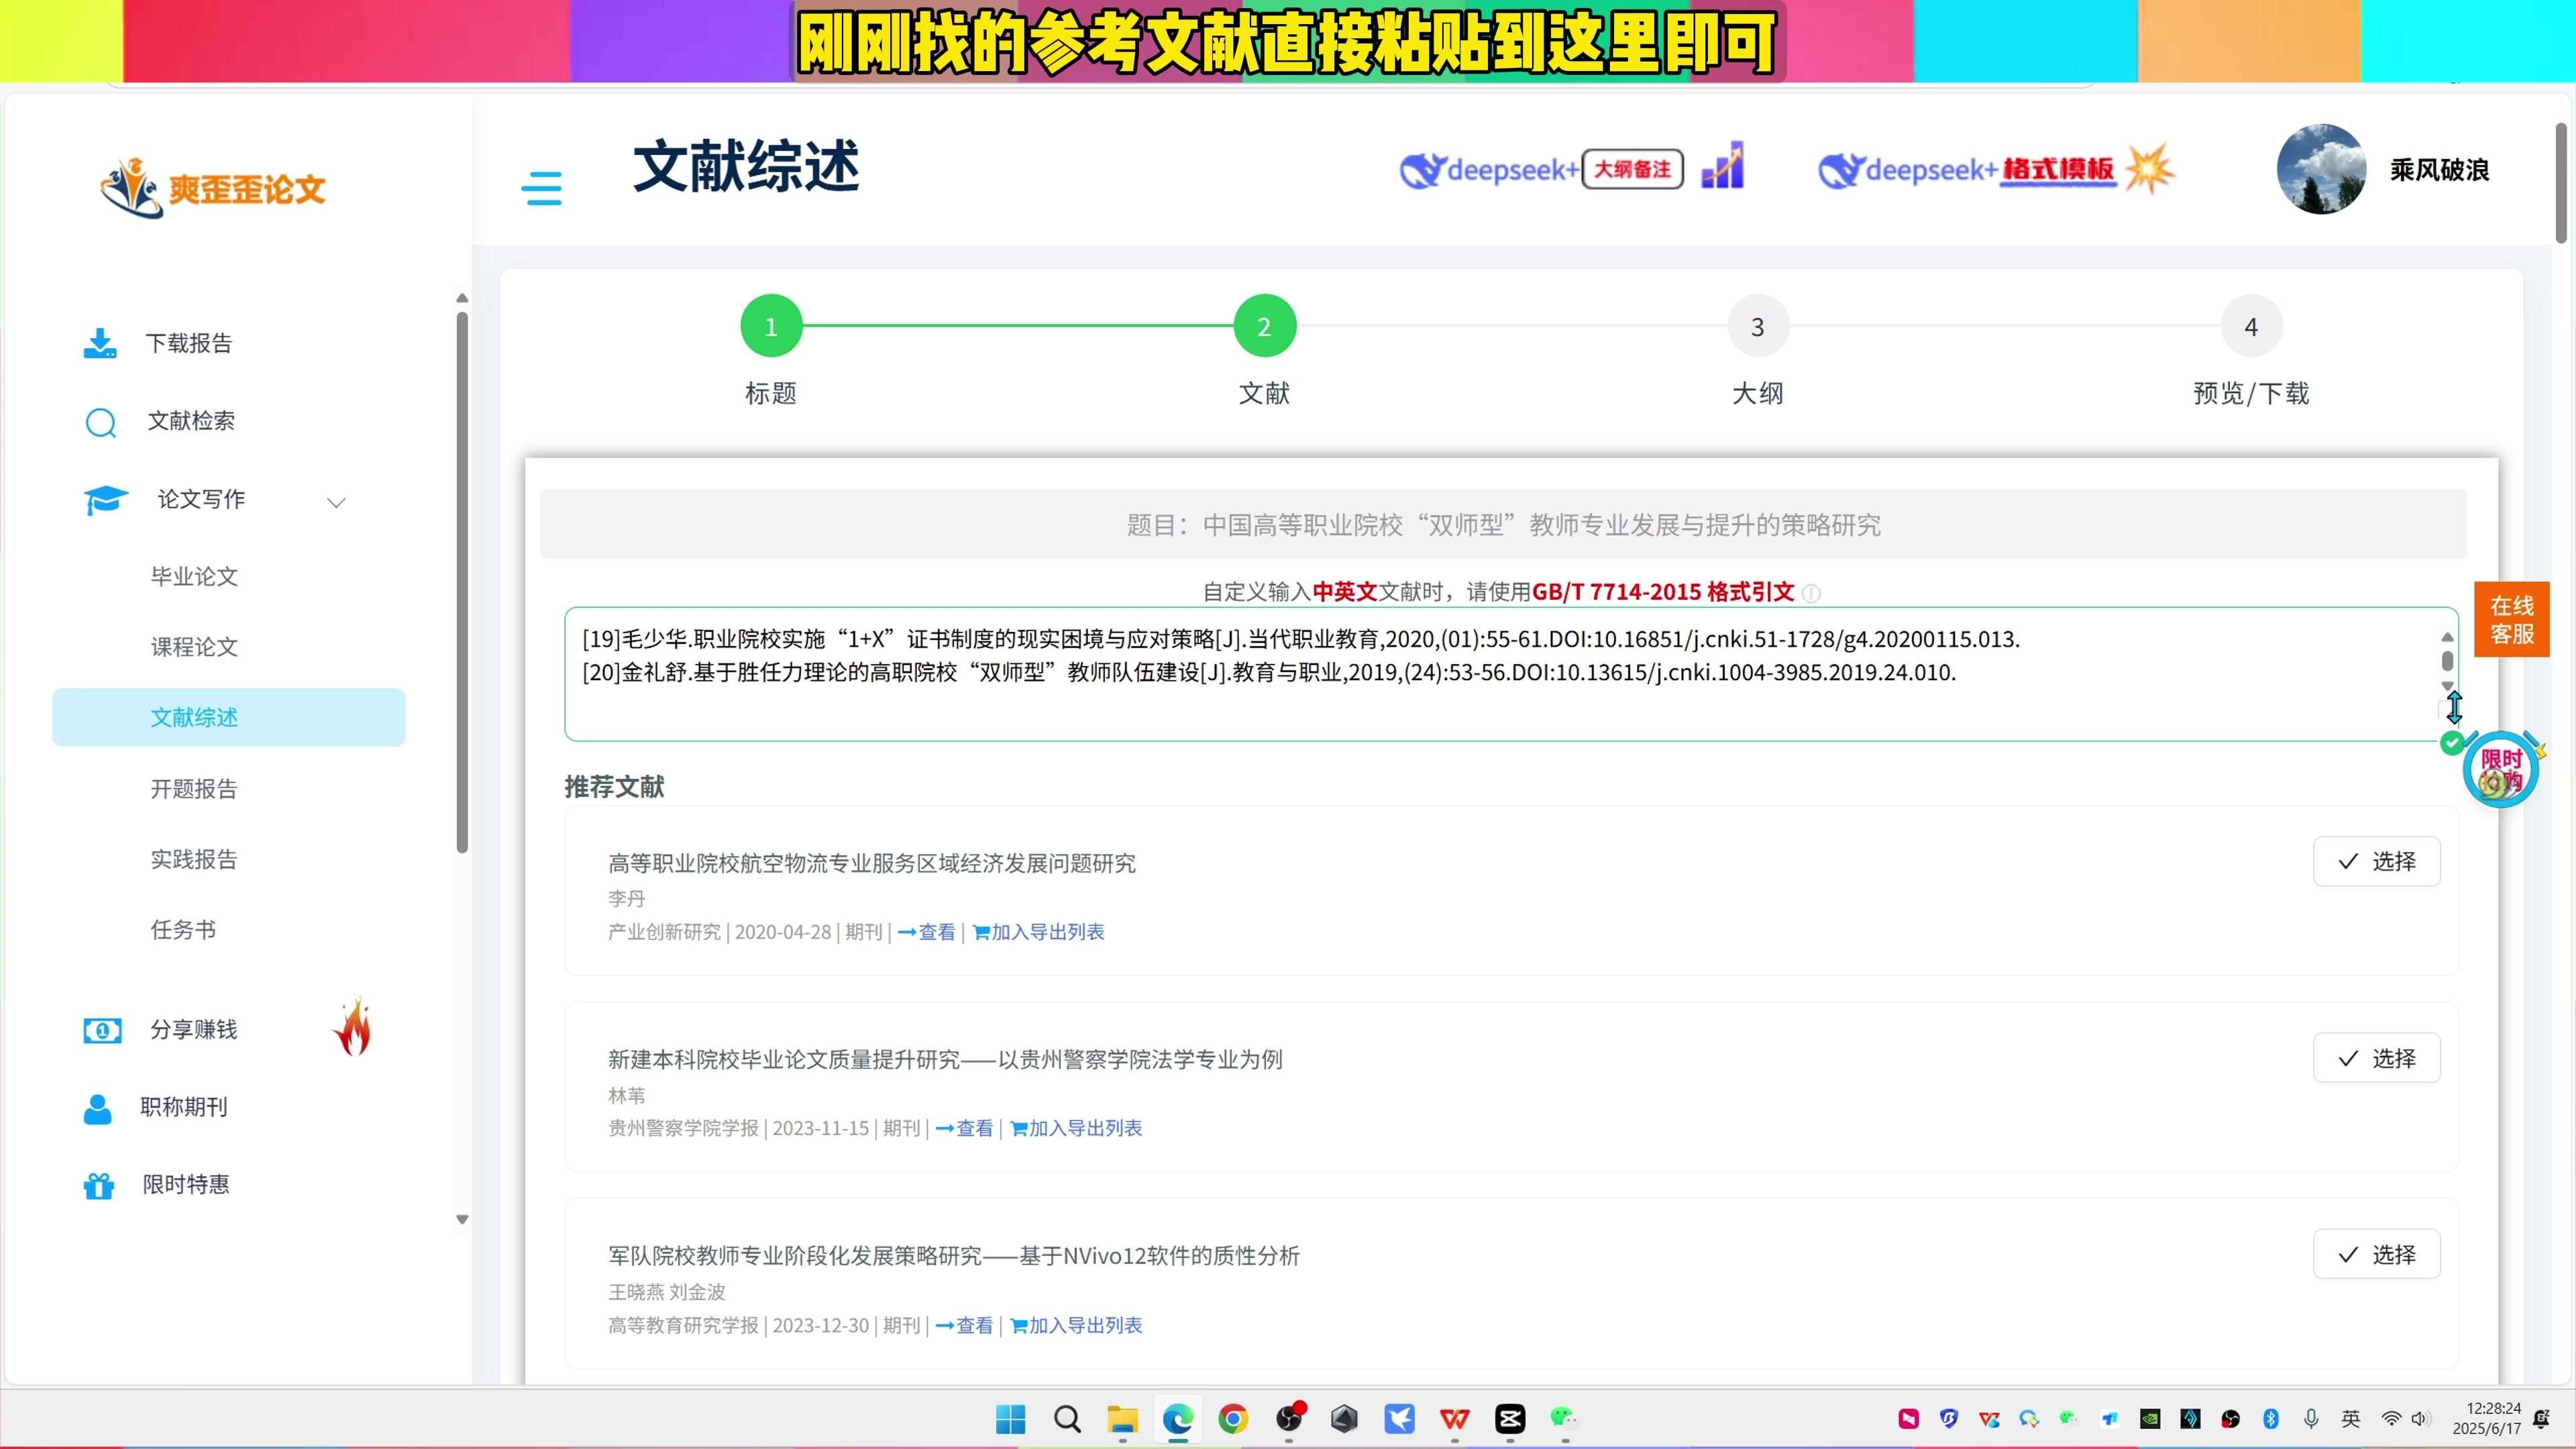The image size is (2576, 1449).
Task: Open Google Chrome from taskbar
Action: [x=1233, y=1419]
